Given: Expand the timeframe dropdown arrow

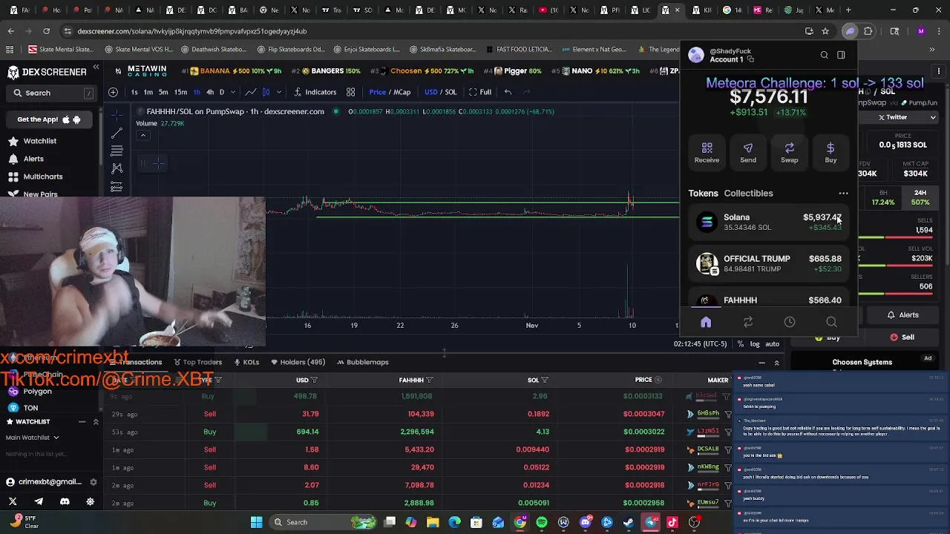Looking at the screenshot, I should tap(235, 92).
